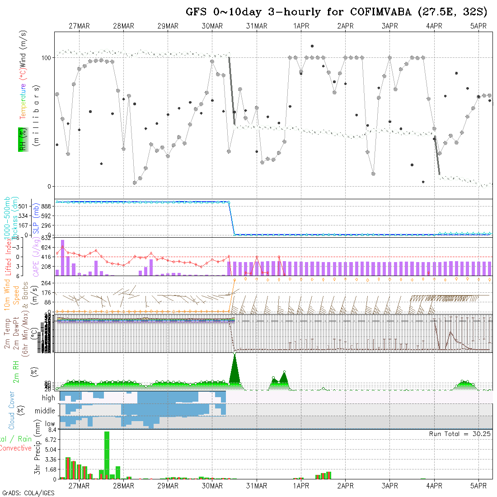The width and height of the screenshot is (497, 497).
Task: Click the 1APR label on the bottom axis
Action: pos(301,486)
